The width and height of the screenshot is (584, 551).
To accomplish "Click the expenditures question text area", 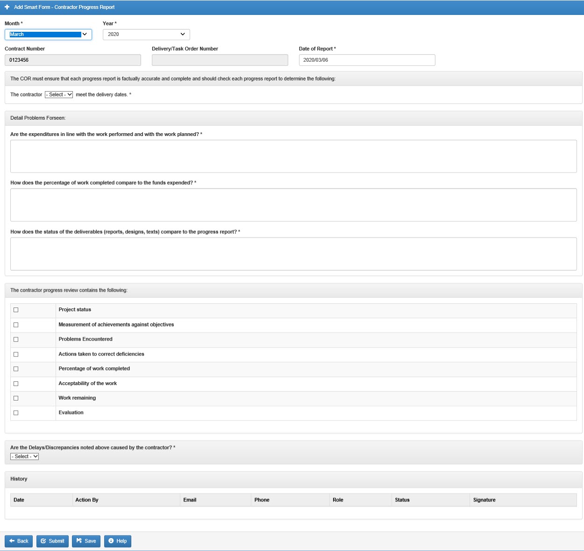I will [293, 156].
